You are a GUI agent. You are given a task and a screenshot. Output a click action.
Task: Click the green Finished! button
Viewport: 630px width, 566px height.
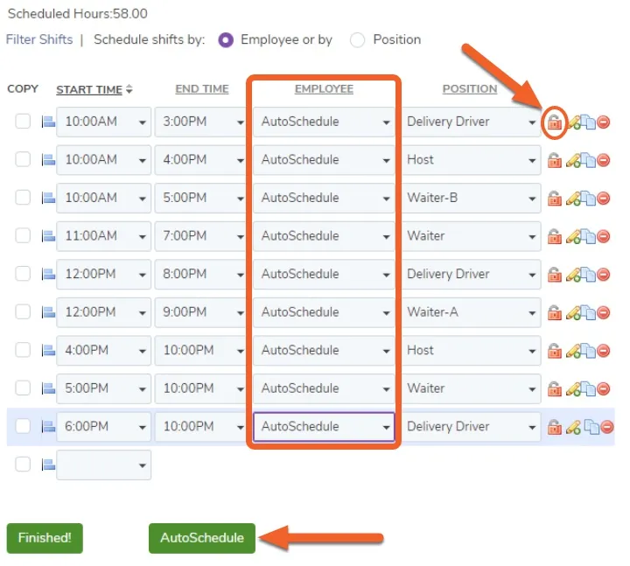click(45, 538)
